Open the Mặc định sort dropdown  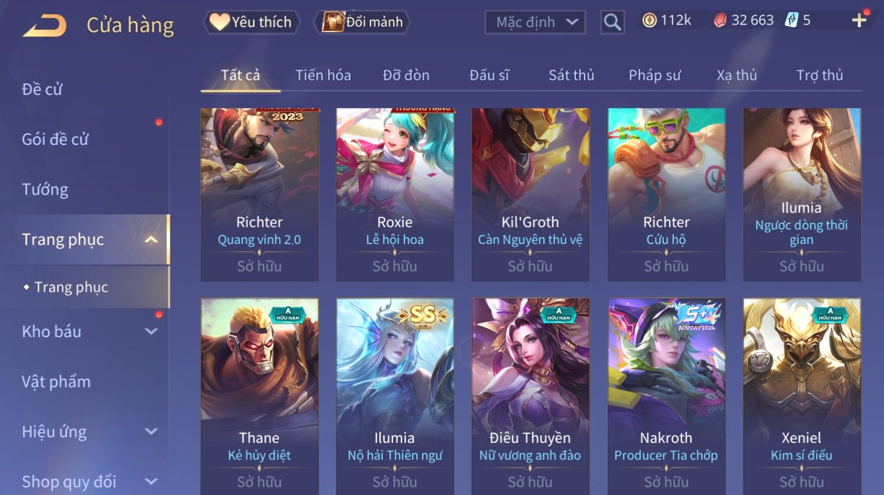pos(535,22)
